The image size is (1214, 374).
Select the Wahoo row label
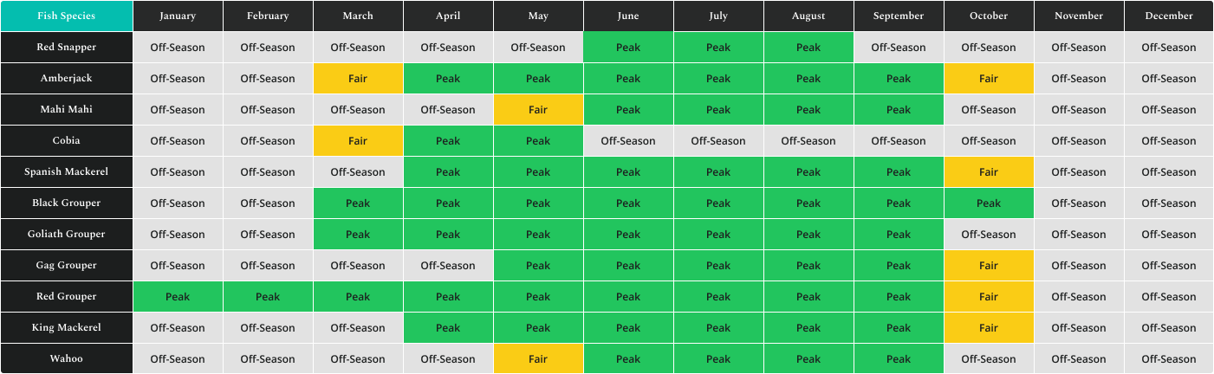point(67,359)
